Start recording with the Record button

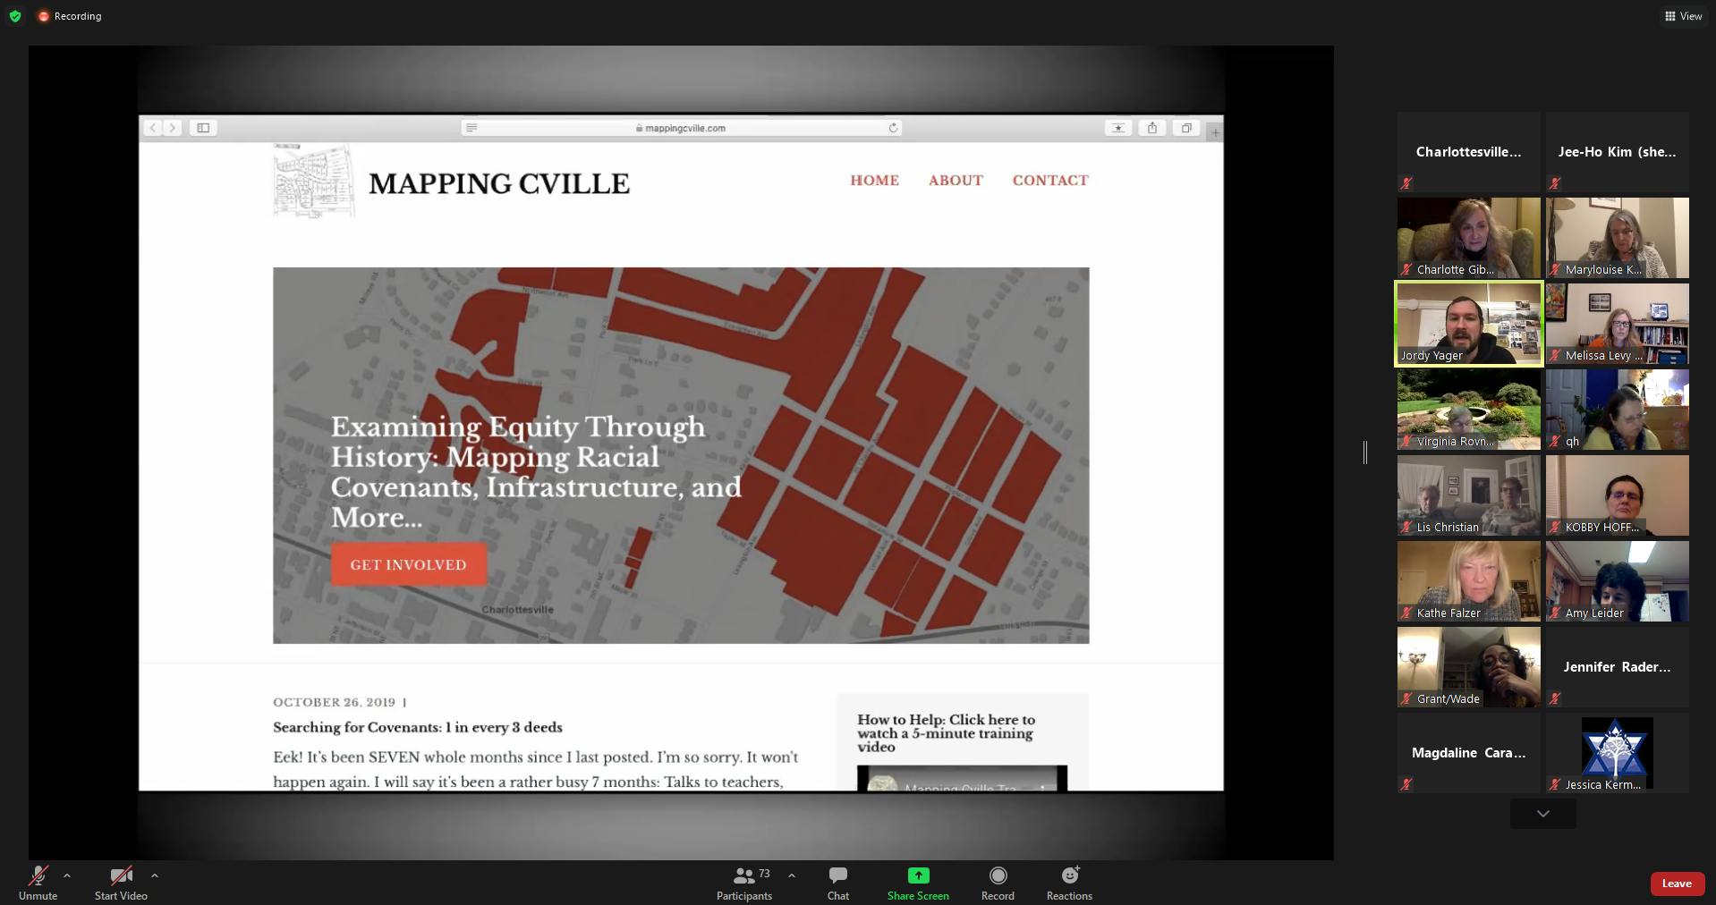[x=997, y=883]
